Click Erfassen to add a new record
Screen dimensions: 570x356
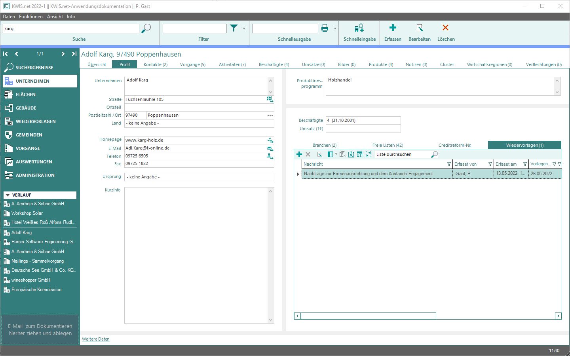point(393,32)
